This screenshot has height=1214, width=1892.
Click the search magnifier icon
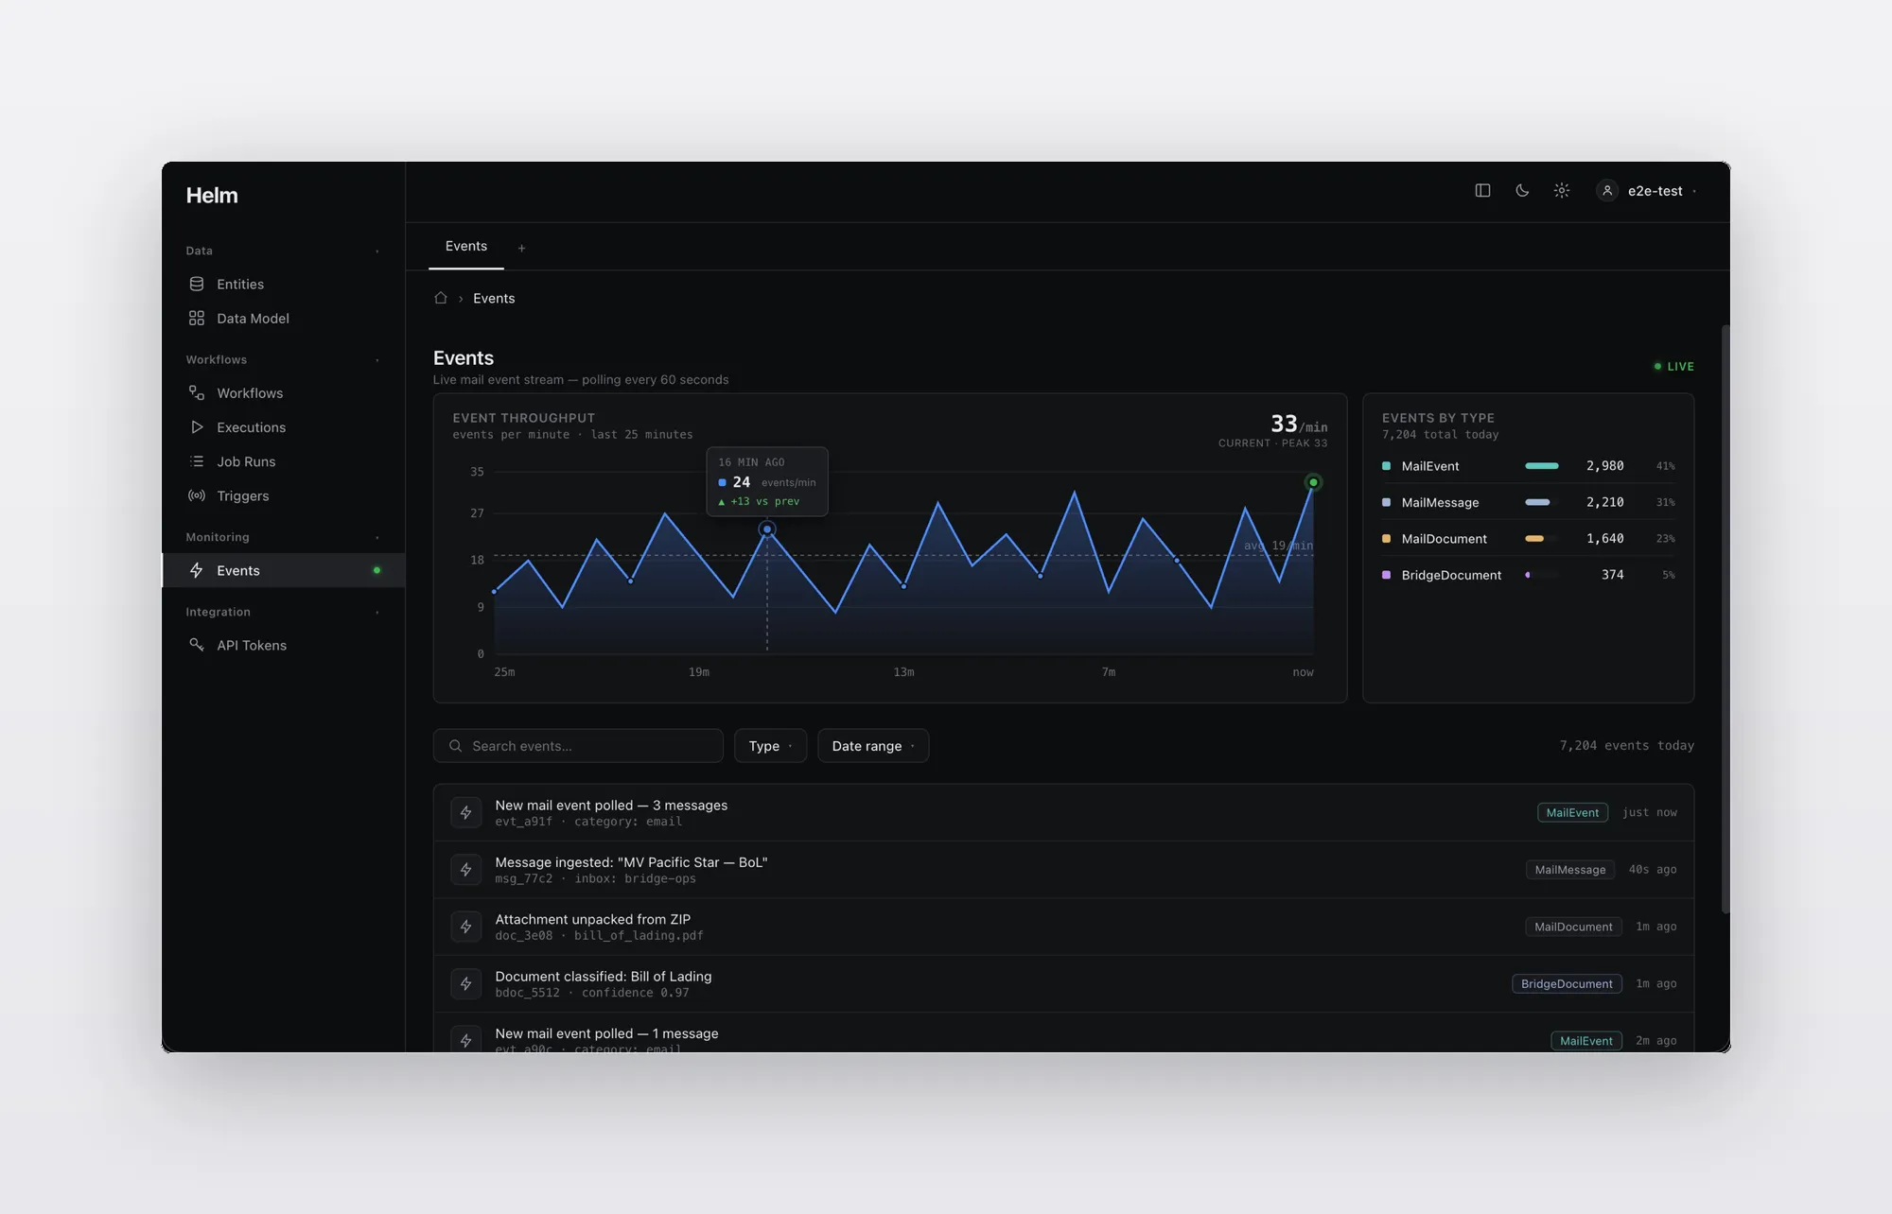click(x=456, y=746)
